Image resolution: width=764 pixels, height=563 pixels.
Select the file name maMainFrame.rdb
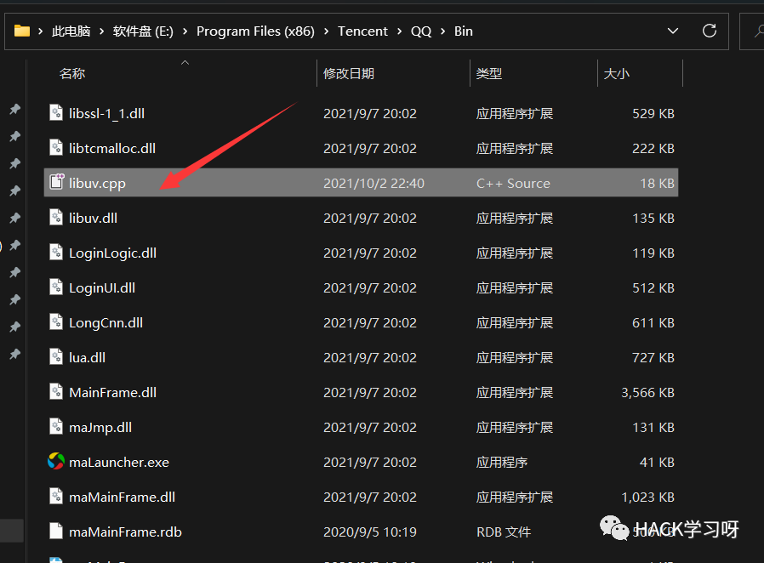click(125, 532)
